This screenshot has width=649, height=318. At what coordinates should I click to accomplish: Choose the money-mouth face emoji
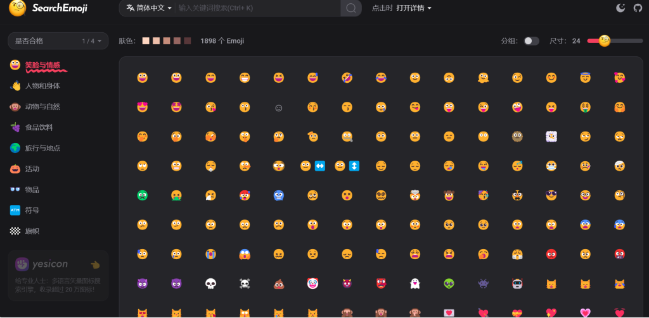[x=585, y=107]
